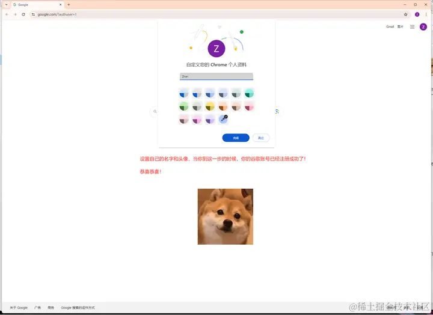View site information icon in address bar
Viewport: 433px width, 315px height.
click(x=33, y=14)
